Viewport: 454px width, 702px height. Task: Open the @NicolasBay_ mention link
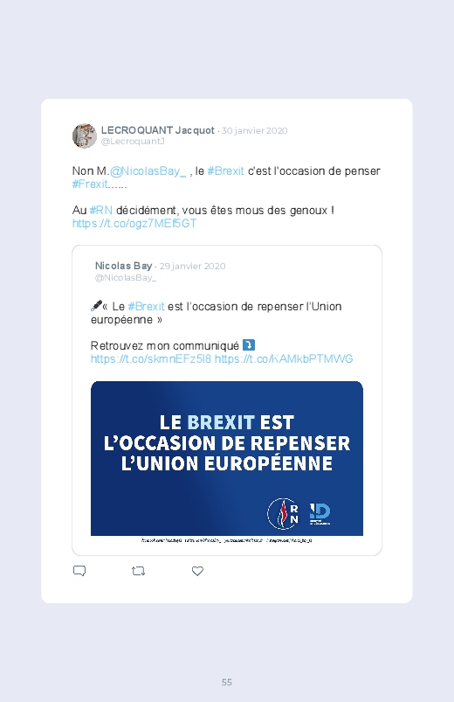(148, 171)
